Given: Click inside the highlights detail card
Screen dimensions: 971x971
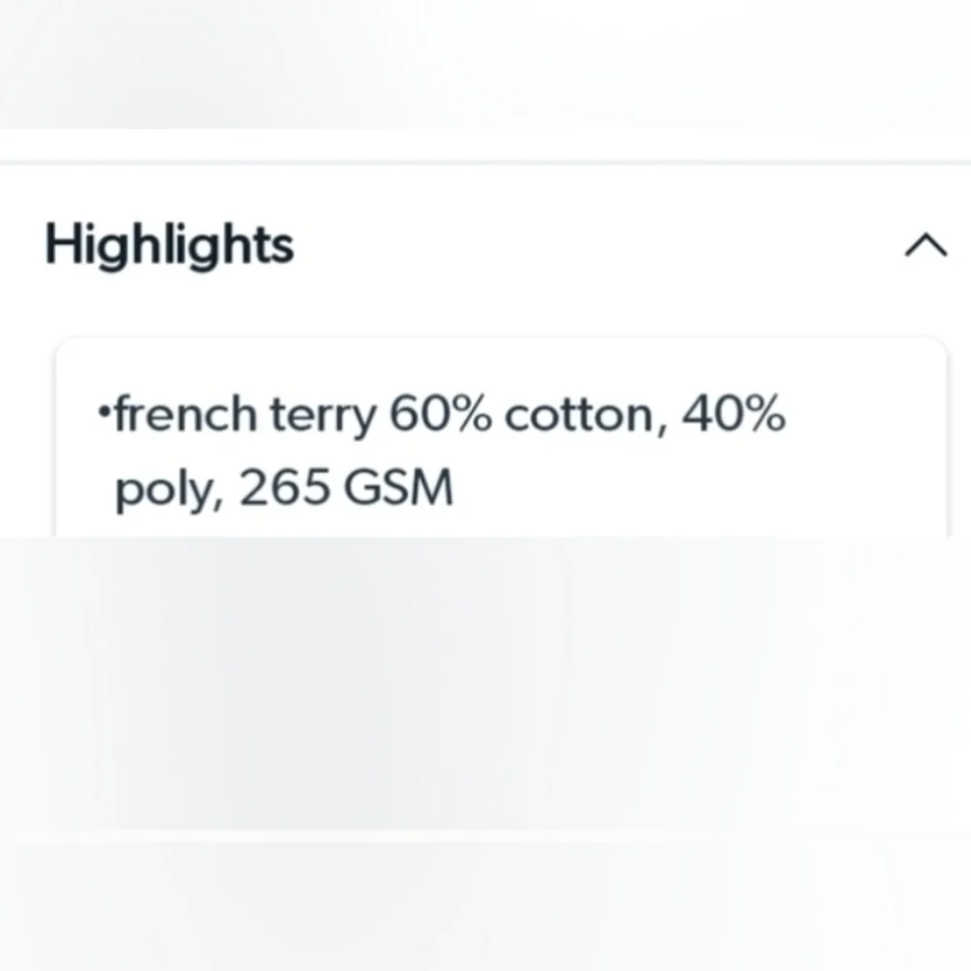Looking at the screenshot, I should 501,437.
